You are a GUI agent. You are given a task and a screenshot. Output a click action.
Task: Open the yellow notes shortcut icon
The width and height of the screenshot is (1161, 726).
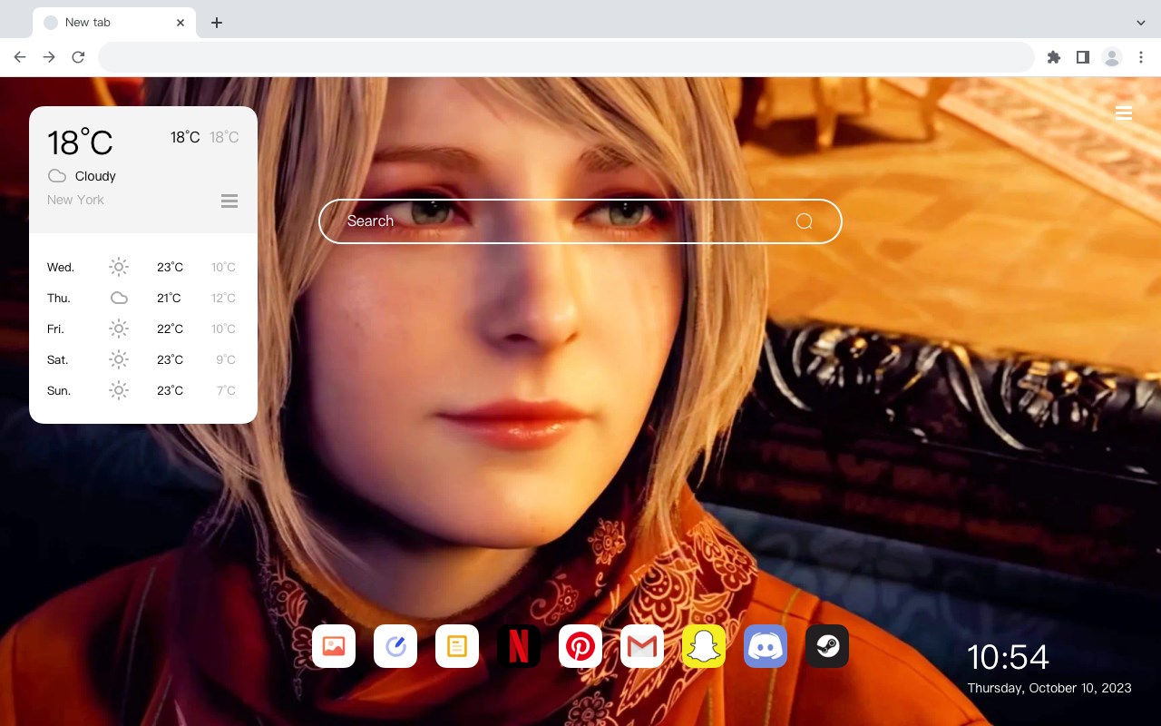click(x=457, y=646)
